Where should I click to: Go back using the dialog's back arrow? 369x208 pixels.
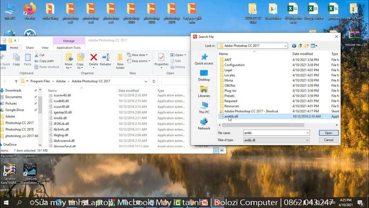click(x=294, y=46)
